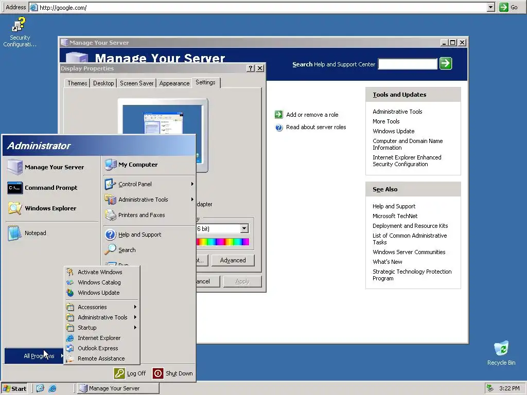Switch to the Screen Saver tab
527x395 pixels.
(x=136, y=83)
